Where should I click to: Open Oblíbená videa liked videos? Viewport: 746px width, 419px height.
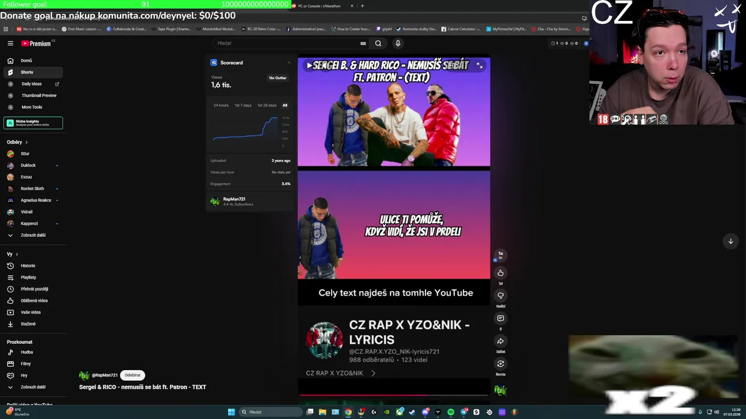pos(33,301)
